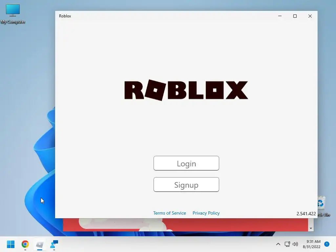Click the Roblox logo

point(186,90)
